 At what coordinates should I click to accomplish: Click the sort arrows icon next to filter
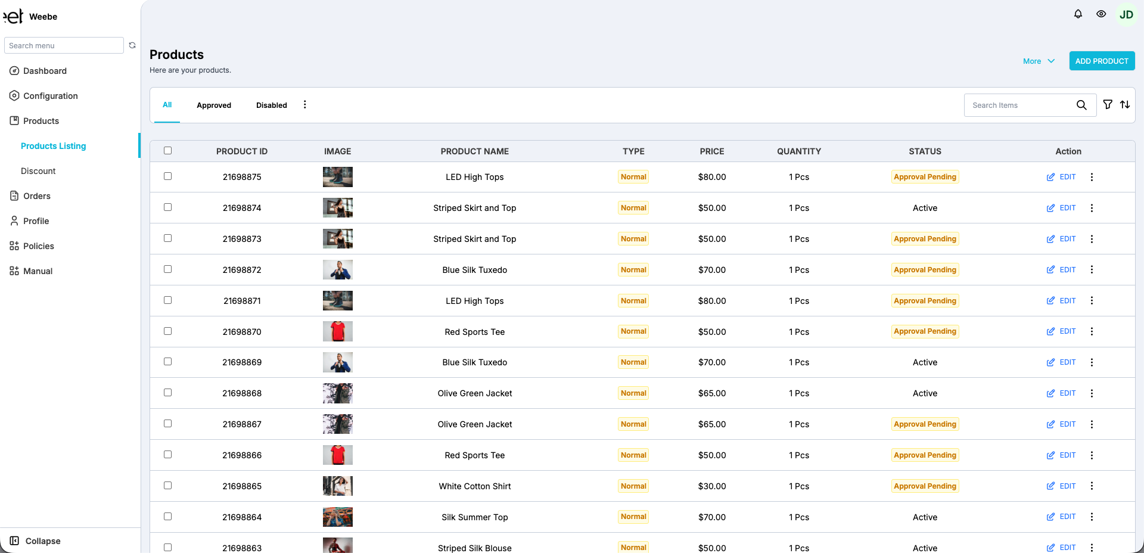click(1126, 104)
